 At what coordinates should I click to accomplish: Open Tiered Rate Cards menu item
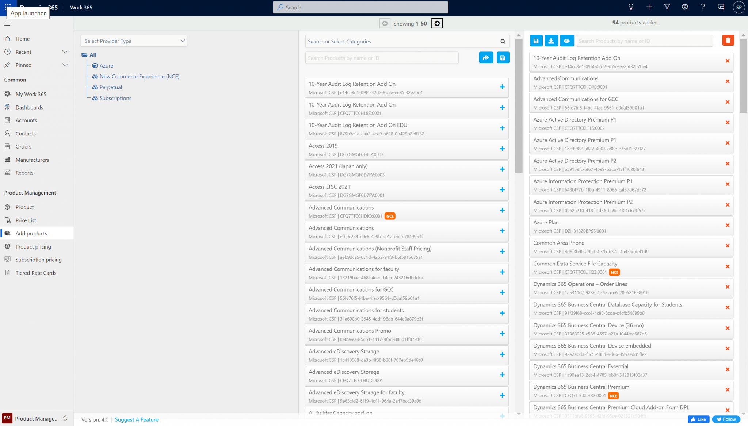(x=36, y=273)
